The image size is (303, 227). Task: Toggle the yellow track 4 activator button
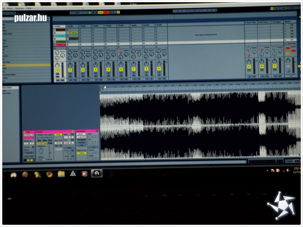[x=95, y=69]
